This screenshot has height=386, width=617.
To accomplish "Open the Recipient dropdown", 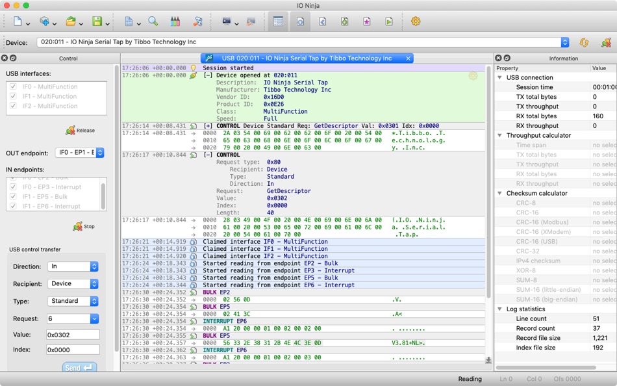I will click(x=73, y=283).
